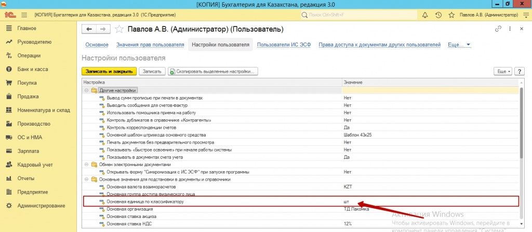Click the settings list vertical scrollbar
The height and width of the screenshot is (232, 532).
click(x=522, y=124)
